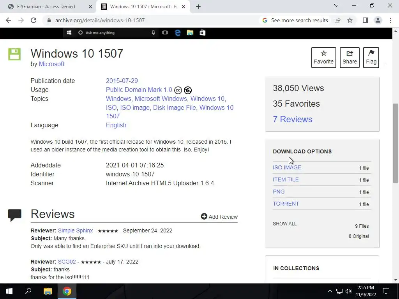
Task: Open Chrome's three-dot menu
Action: pos(390,20)
